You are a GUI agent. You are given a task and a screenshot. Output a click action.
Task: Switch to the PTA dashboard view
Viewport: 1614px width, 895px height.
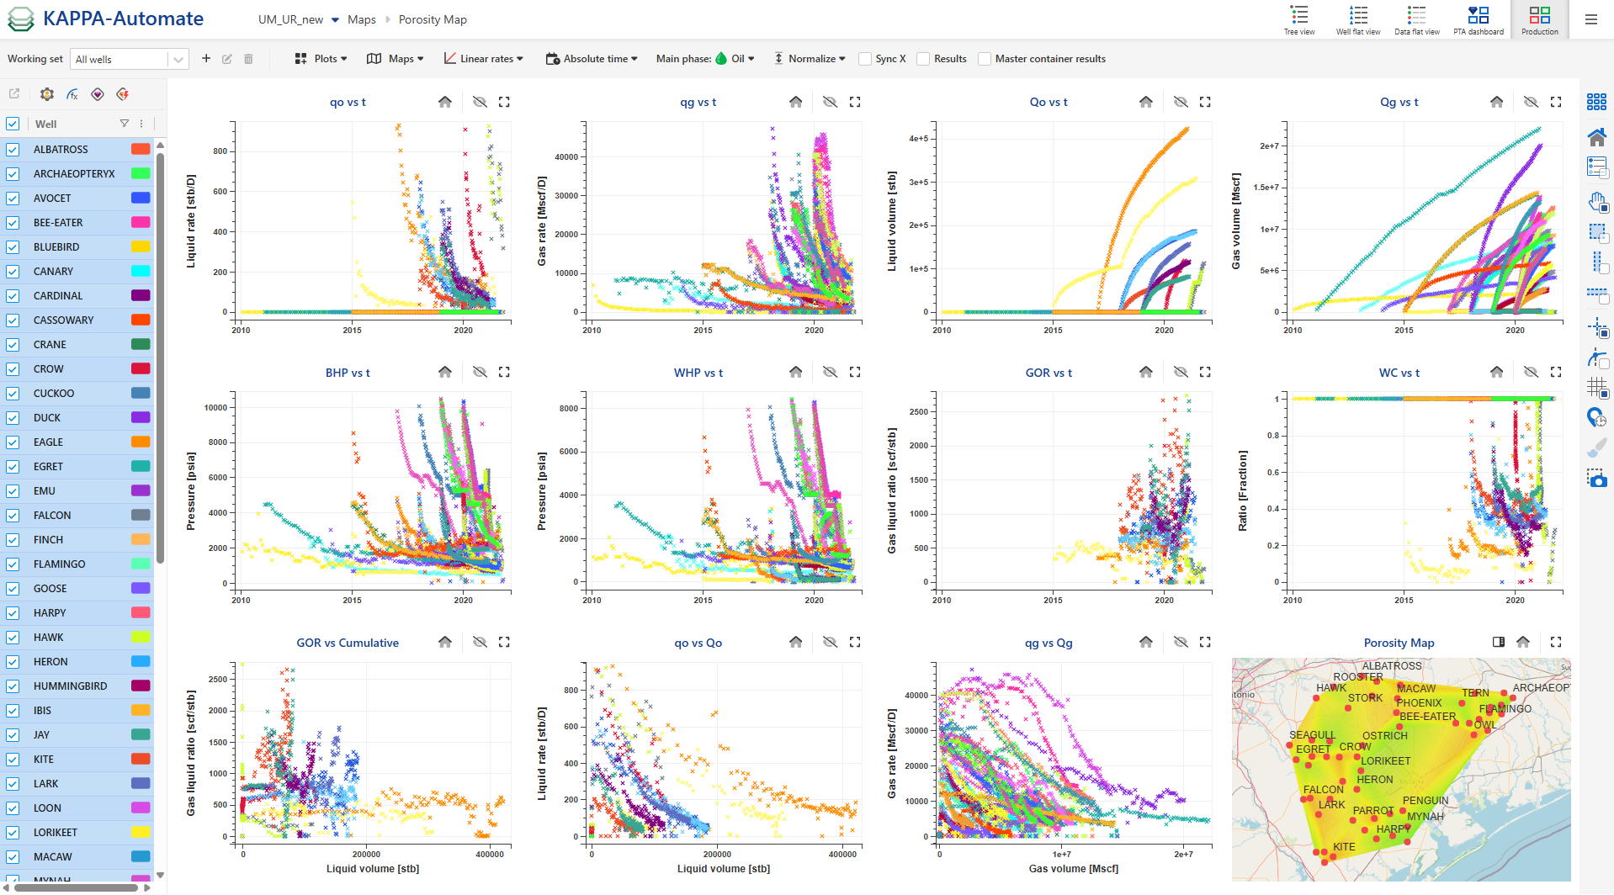point(1478,19)
